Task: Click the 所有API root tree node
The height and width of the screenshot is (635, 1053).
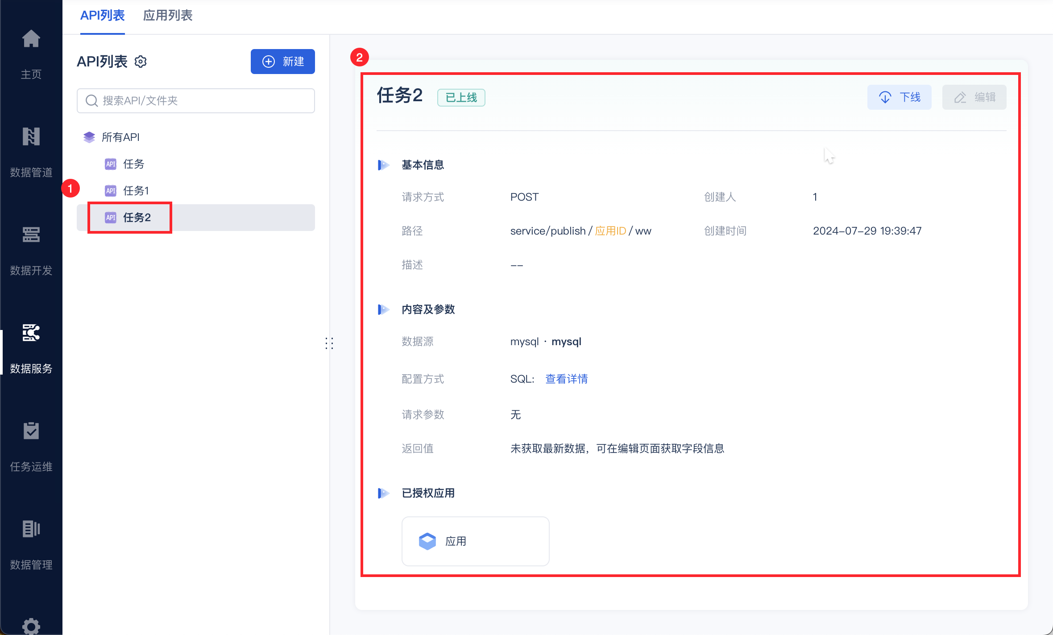Action: click(x=120, y=137)
